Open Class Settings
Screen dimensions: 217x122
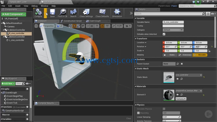click(86, 13)
